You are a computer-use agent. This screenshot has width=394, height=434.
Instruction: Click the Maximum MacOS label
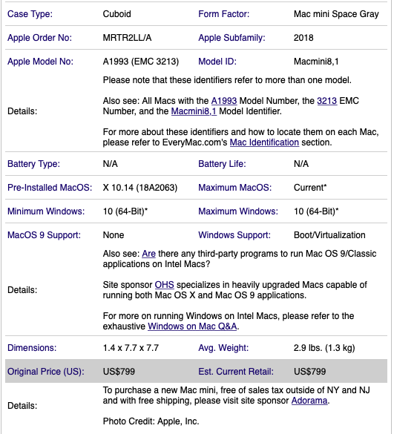click(x=234, y=188)
